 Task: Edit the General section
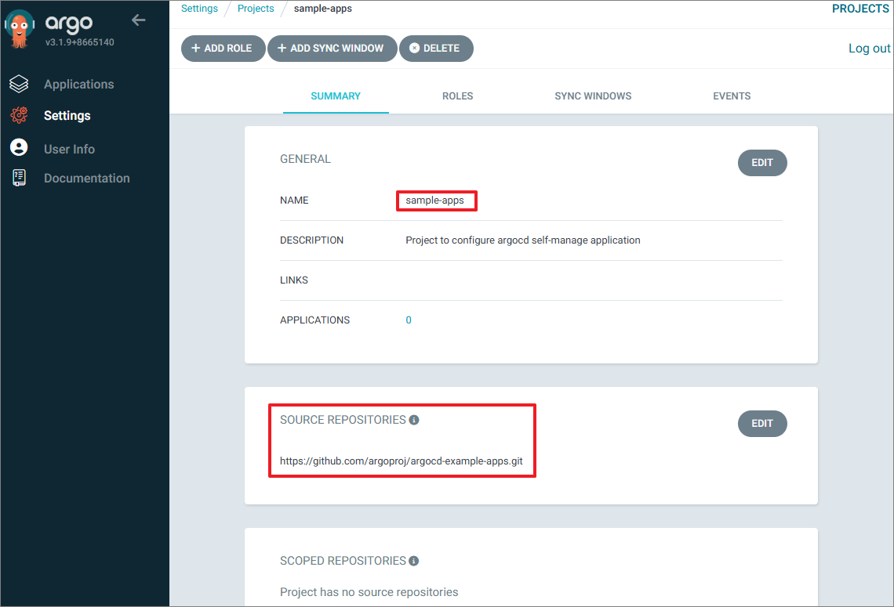tap(762, 163)
